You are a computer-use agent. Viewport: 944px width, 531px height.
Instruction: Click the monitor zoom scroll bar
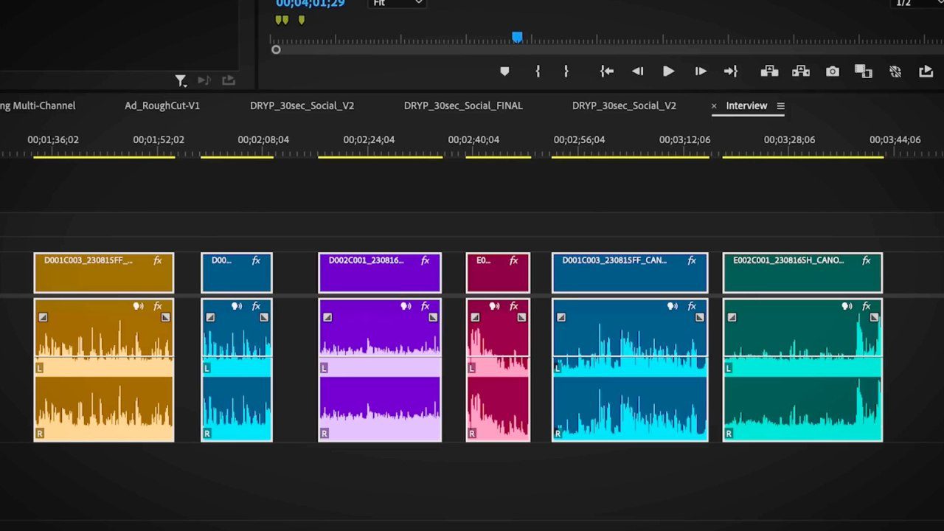(609, 50)
